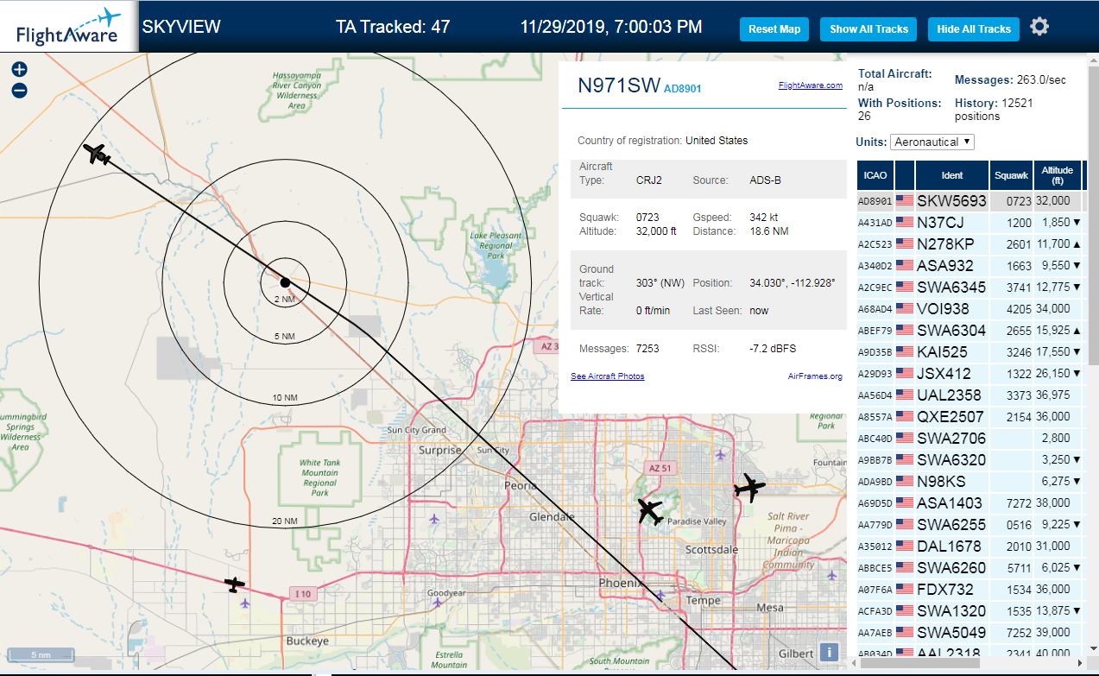Image resolution: width=1099 pixels, height=676 pixels.
Task: Select the aircraft icon near Buckeye on I-10
Action: click(x=235, y=584)
